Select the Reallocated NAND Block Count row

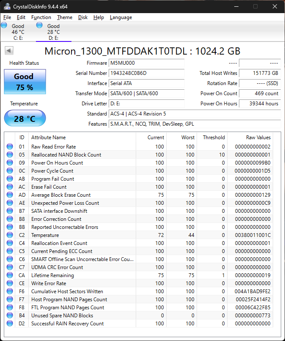(x=66, y=155)
